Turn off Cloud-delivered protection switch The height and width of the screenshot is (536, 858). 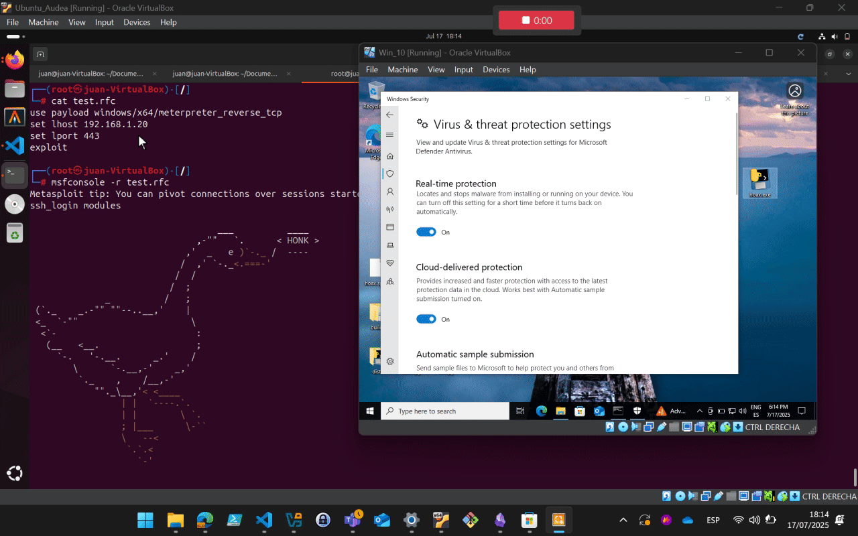click(426, 319)
